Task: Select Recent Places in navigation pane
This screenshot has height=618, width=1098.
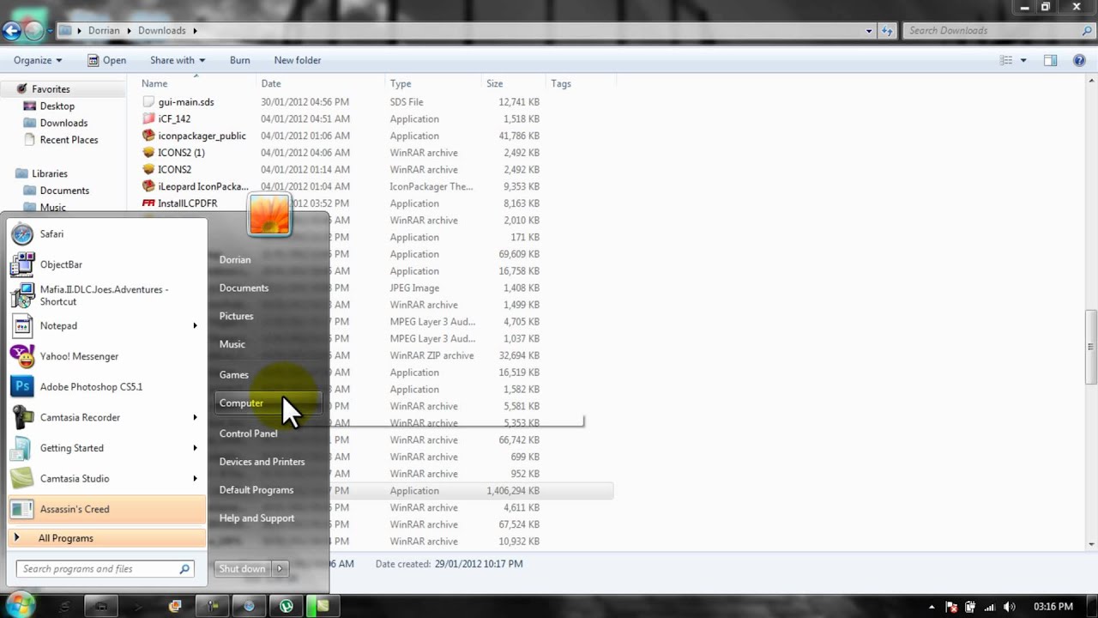Action: 69,140
